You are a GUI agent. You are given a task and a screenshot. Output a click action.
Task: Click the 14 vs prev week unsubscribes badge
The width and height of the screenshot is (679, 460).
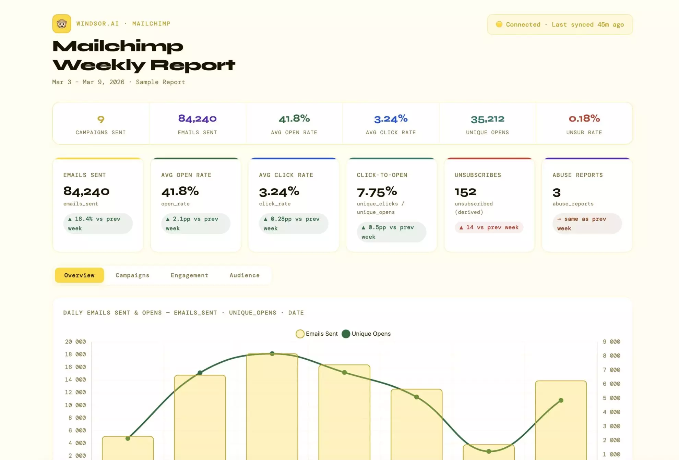tap(489, 227)
